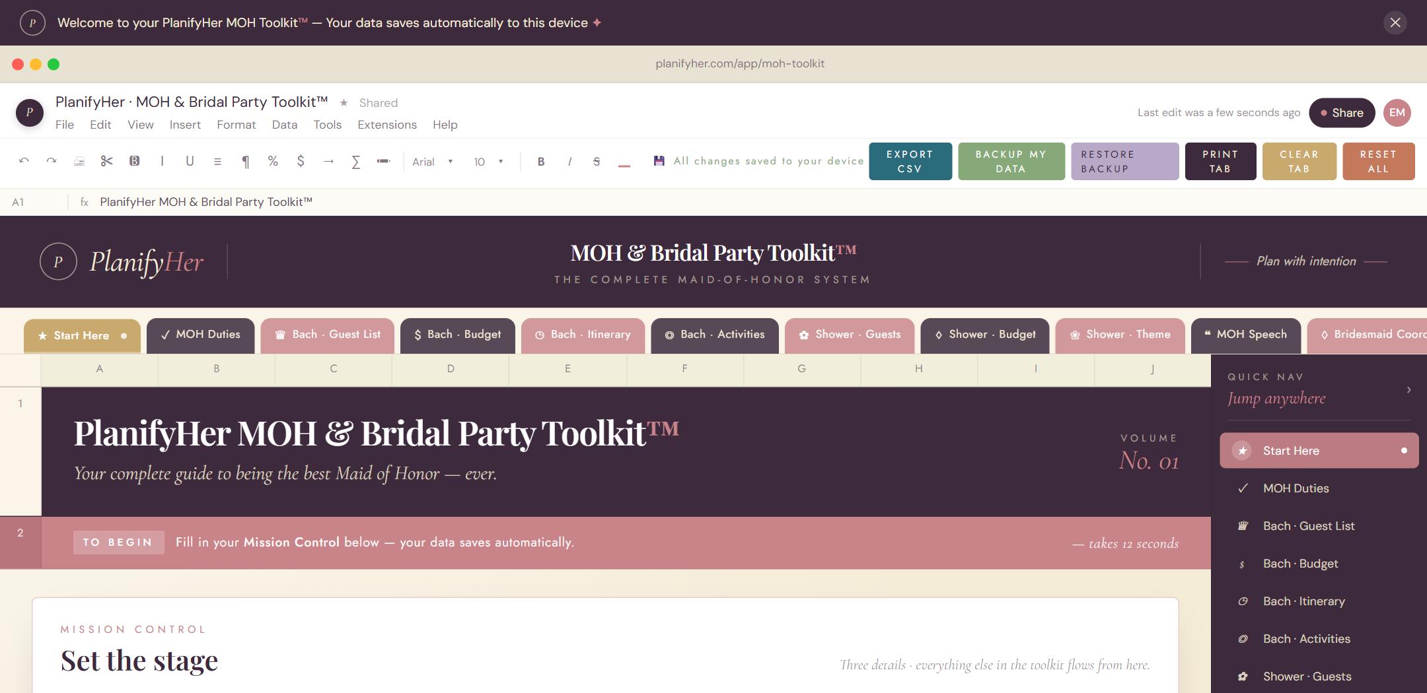Apply currency format with $ icon
The image size is (1427, 693).
(301, 161)
